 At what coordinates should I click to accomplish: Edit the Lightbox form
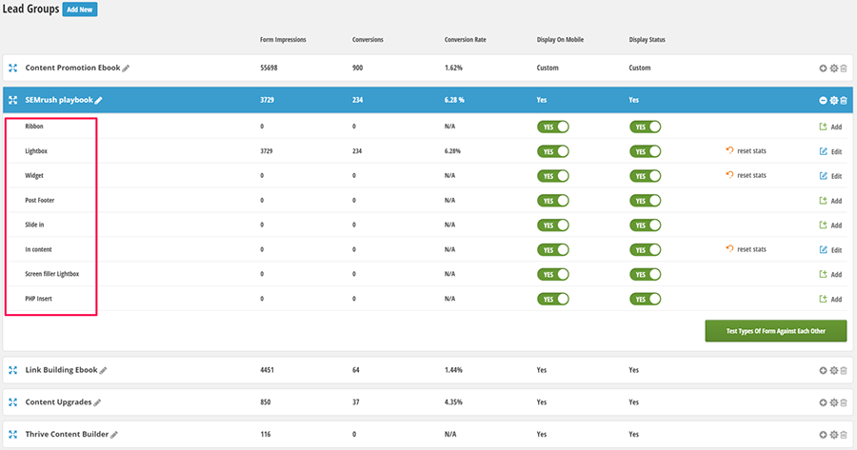point(830,151)
